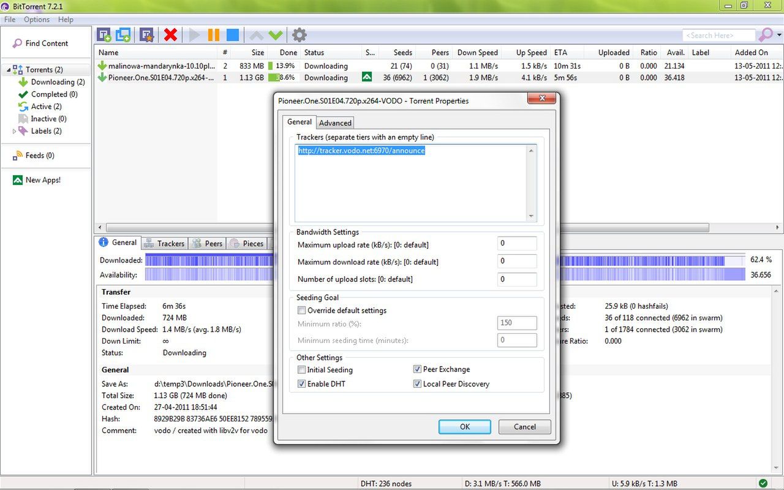Open Preferences via the gear icon
784x490 pixels.
(x=299, y=35)
